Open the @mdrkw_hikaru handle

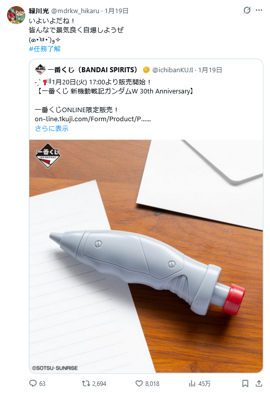point(75,11)
